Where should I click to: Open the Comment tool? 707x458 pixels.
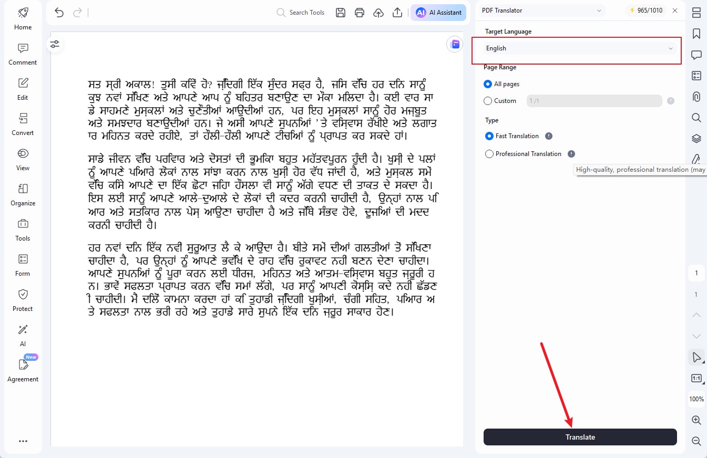23,55
